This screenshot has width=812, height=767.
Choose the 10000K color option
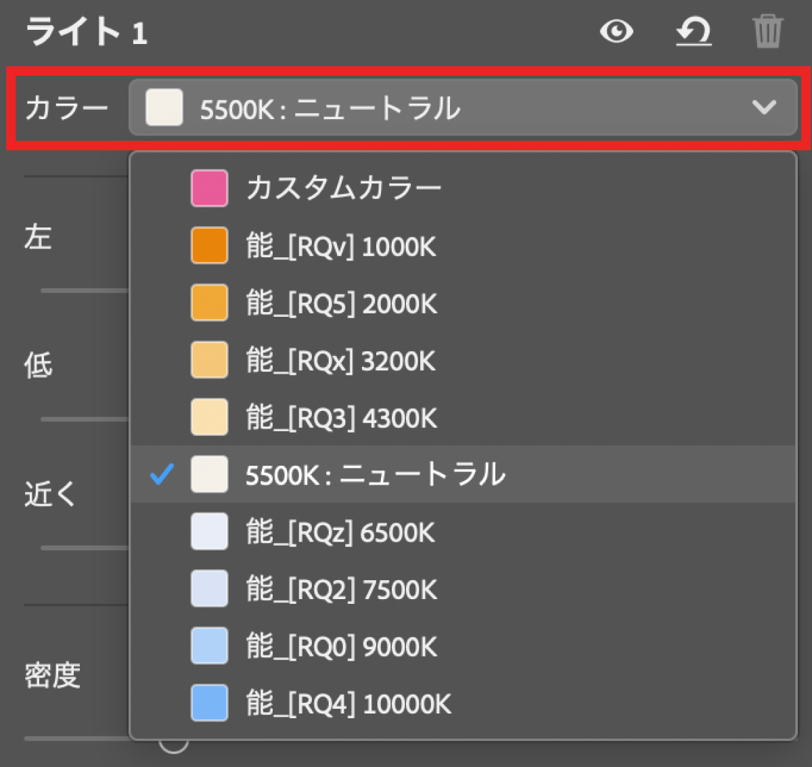tap(463, 703)
